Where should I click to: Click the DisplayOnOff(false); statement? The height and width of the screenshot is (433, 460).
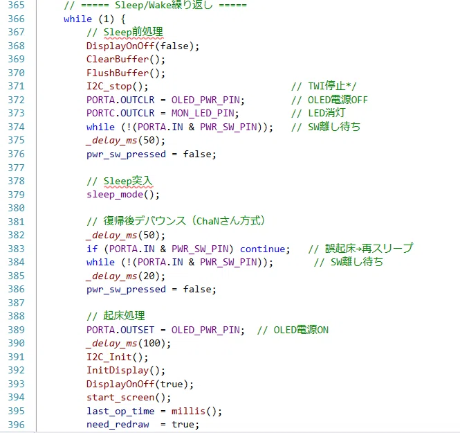(142, 46)
